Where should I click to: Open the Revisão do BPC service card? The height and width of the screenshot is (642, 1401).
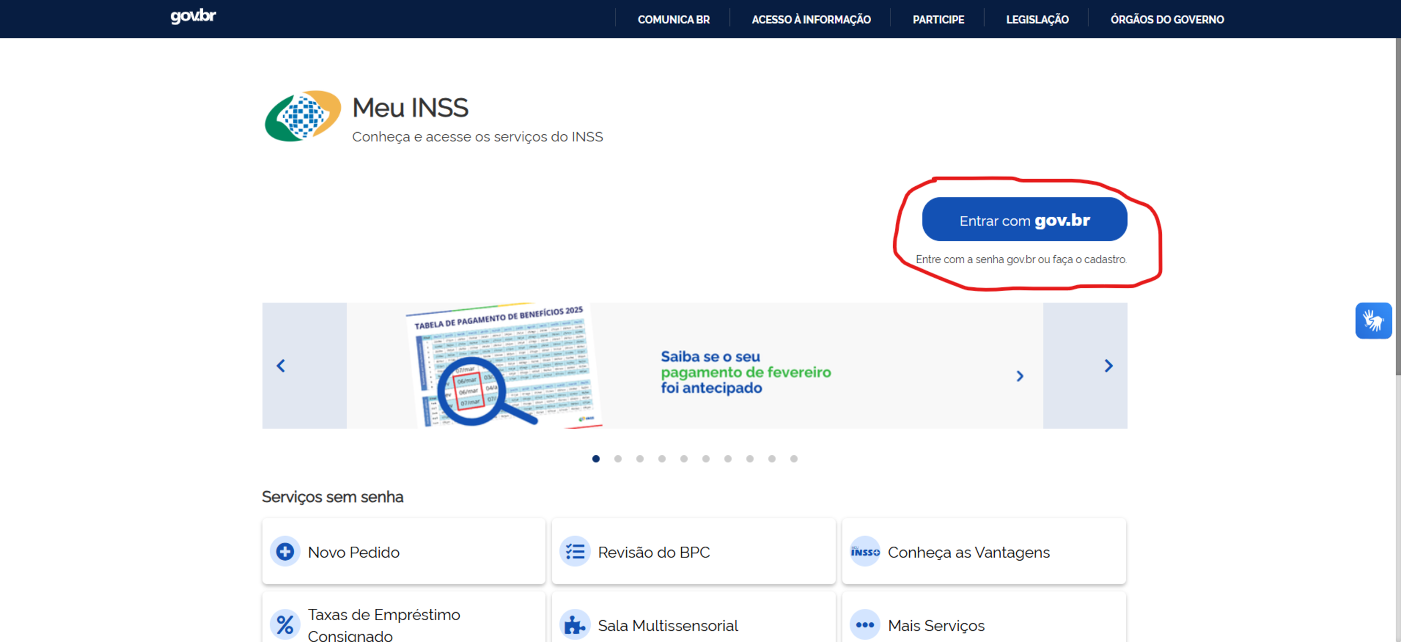694,551
